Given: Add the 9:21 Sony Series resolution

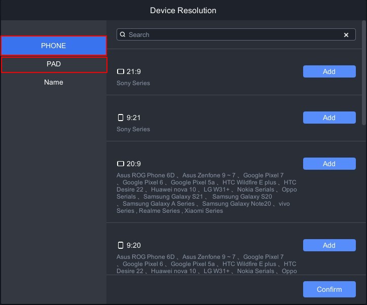Looking at the screenshot, I should pos(329,118).
